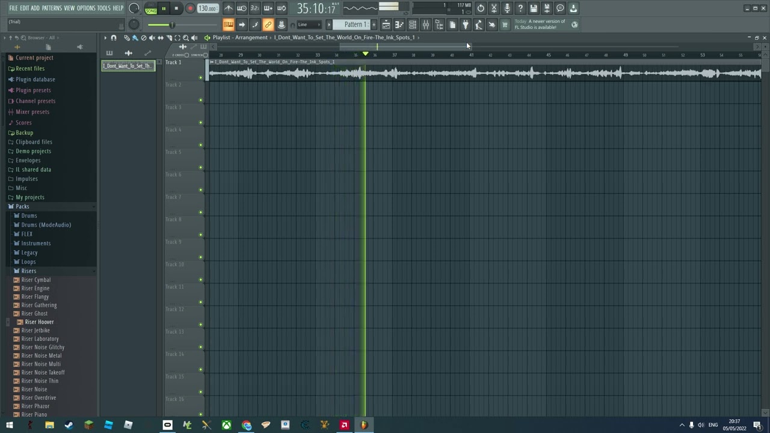Open the ADD menu
Viewport: 770px width, 433px height.
35,8
